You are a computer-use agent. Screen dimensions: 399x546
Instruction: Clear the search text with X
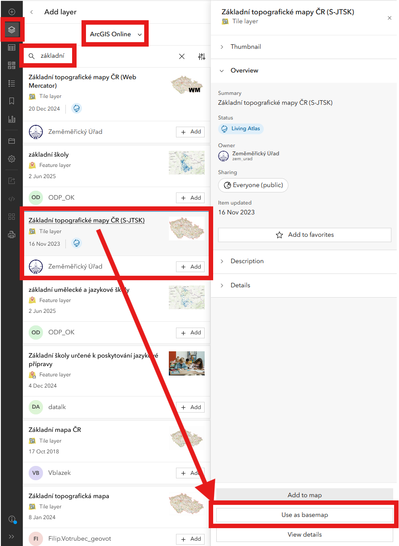182,56
